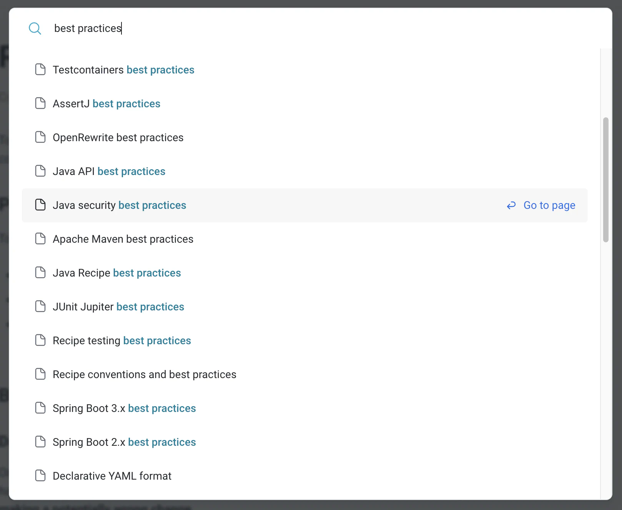Screen dimensions: 622x510
Task: Open Recipe conventions and best practices
Action: coord(144,374)
